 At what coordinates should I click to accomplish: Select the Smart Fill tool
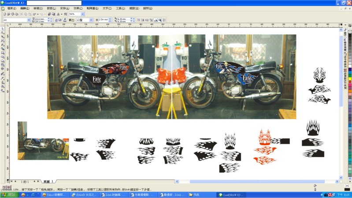click(x=3, y=49)
